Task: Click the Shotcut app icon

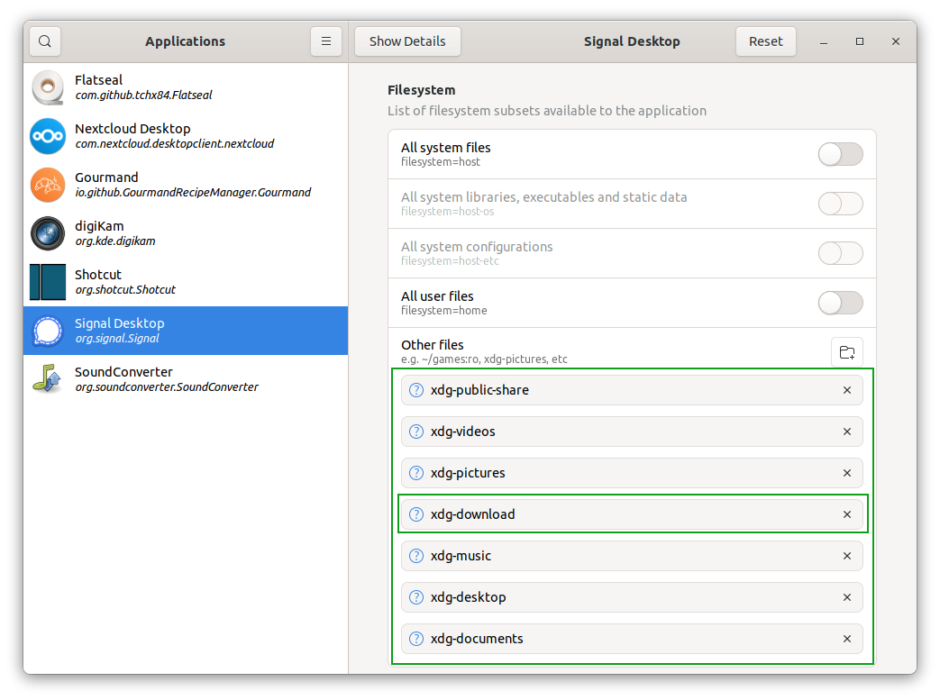Action: pos(48,282)
